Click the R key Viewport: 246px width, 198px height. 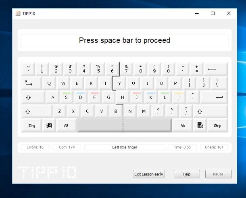[91, 83]
